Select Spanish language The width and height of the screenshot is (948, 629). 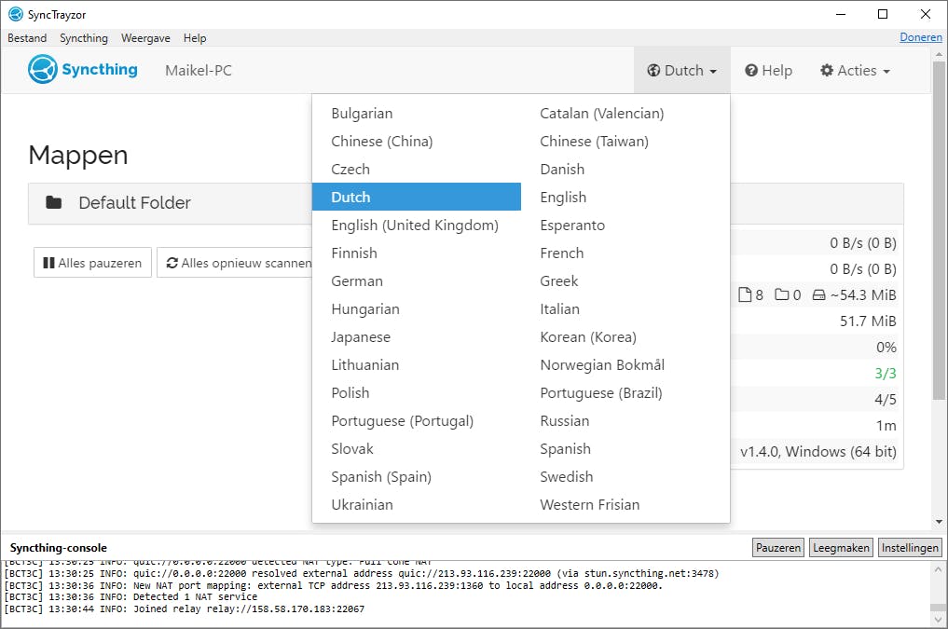(625, 448)
